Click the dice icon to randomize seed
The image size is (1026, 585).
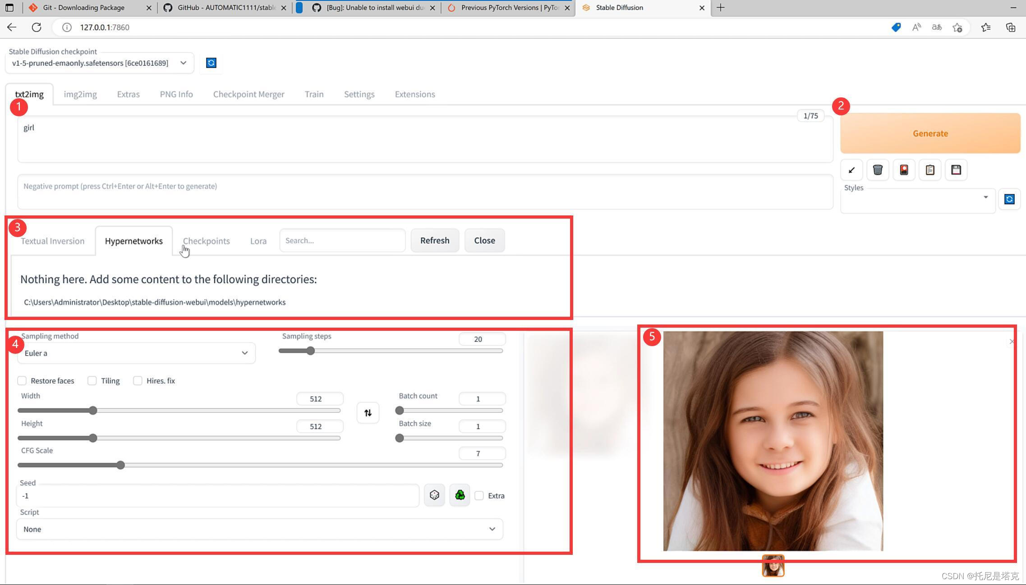click(434, 495)
